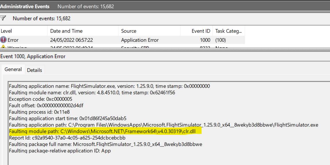
Task: Sort events by Level column
Action: click(6, 31)
